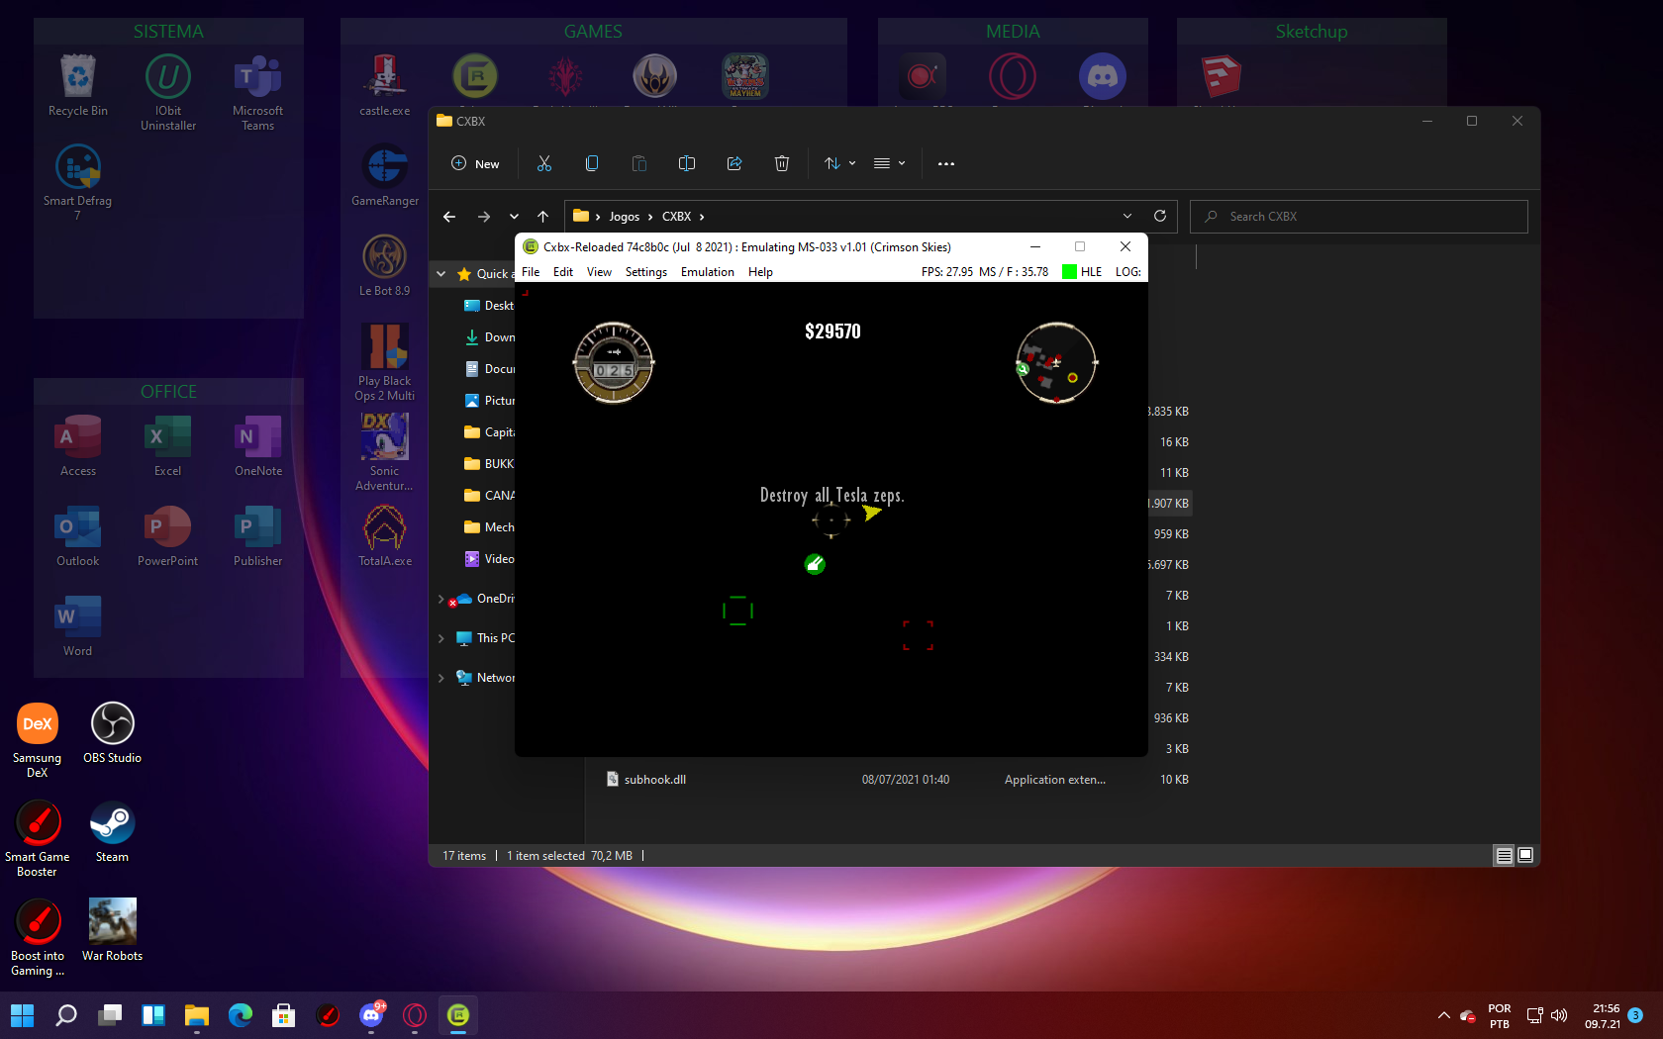Open Recycle Bin on the desktop

pos(77,86)
